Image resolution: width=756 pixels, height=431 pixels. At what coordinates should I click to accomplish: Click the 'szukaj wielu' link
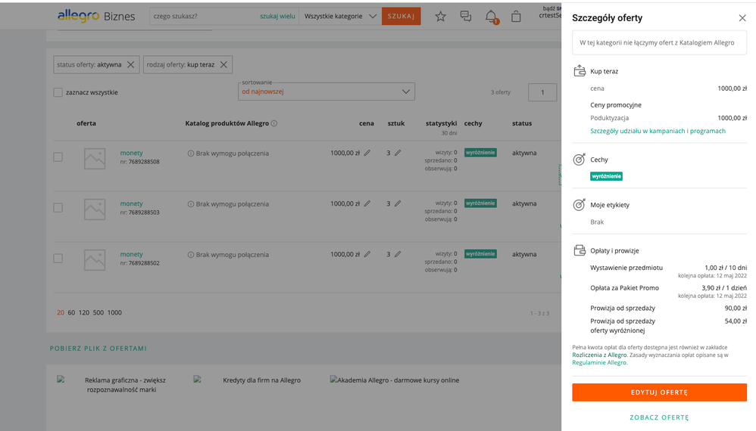coord(277,17)
